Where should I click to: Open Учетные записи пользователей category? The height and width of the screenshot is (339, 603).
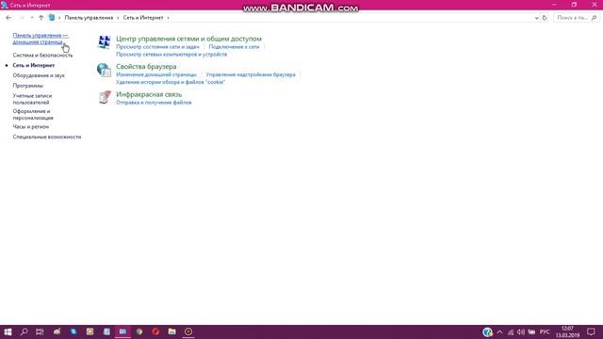(32, 99)
